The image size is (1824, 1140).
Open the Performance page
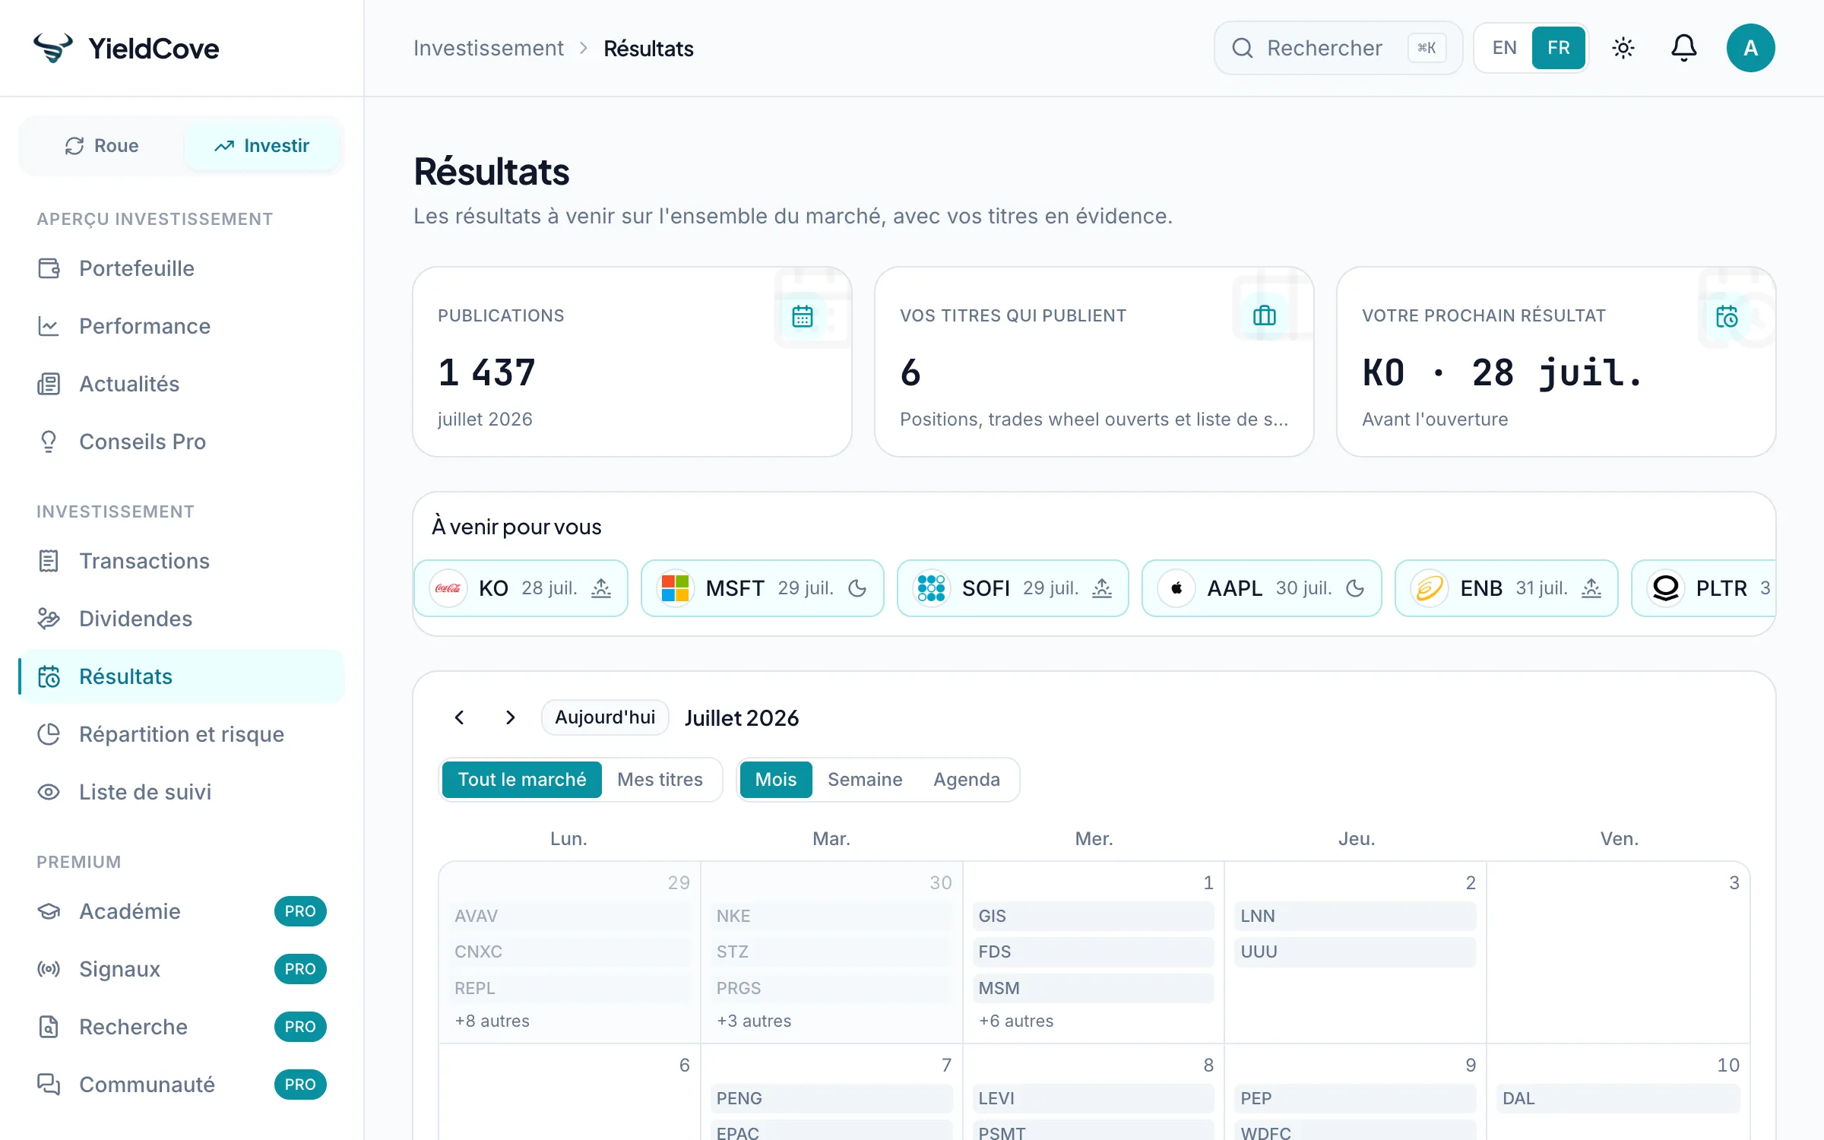(x=182, y=326)
